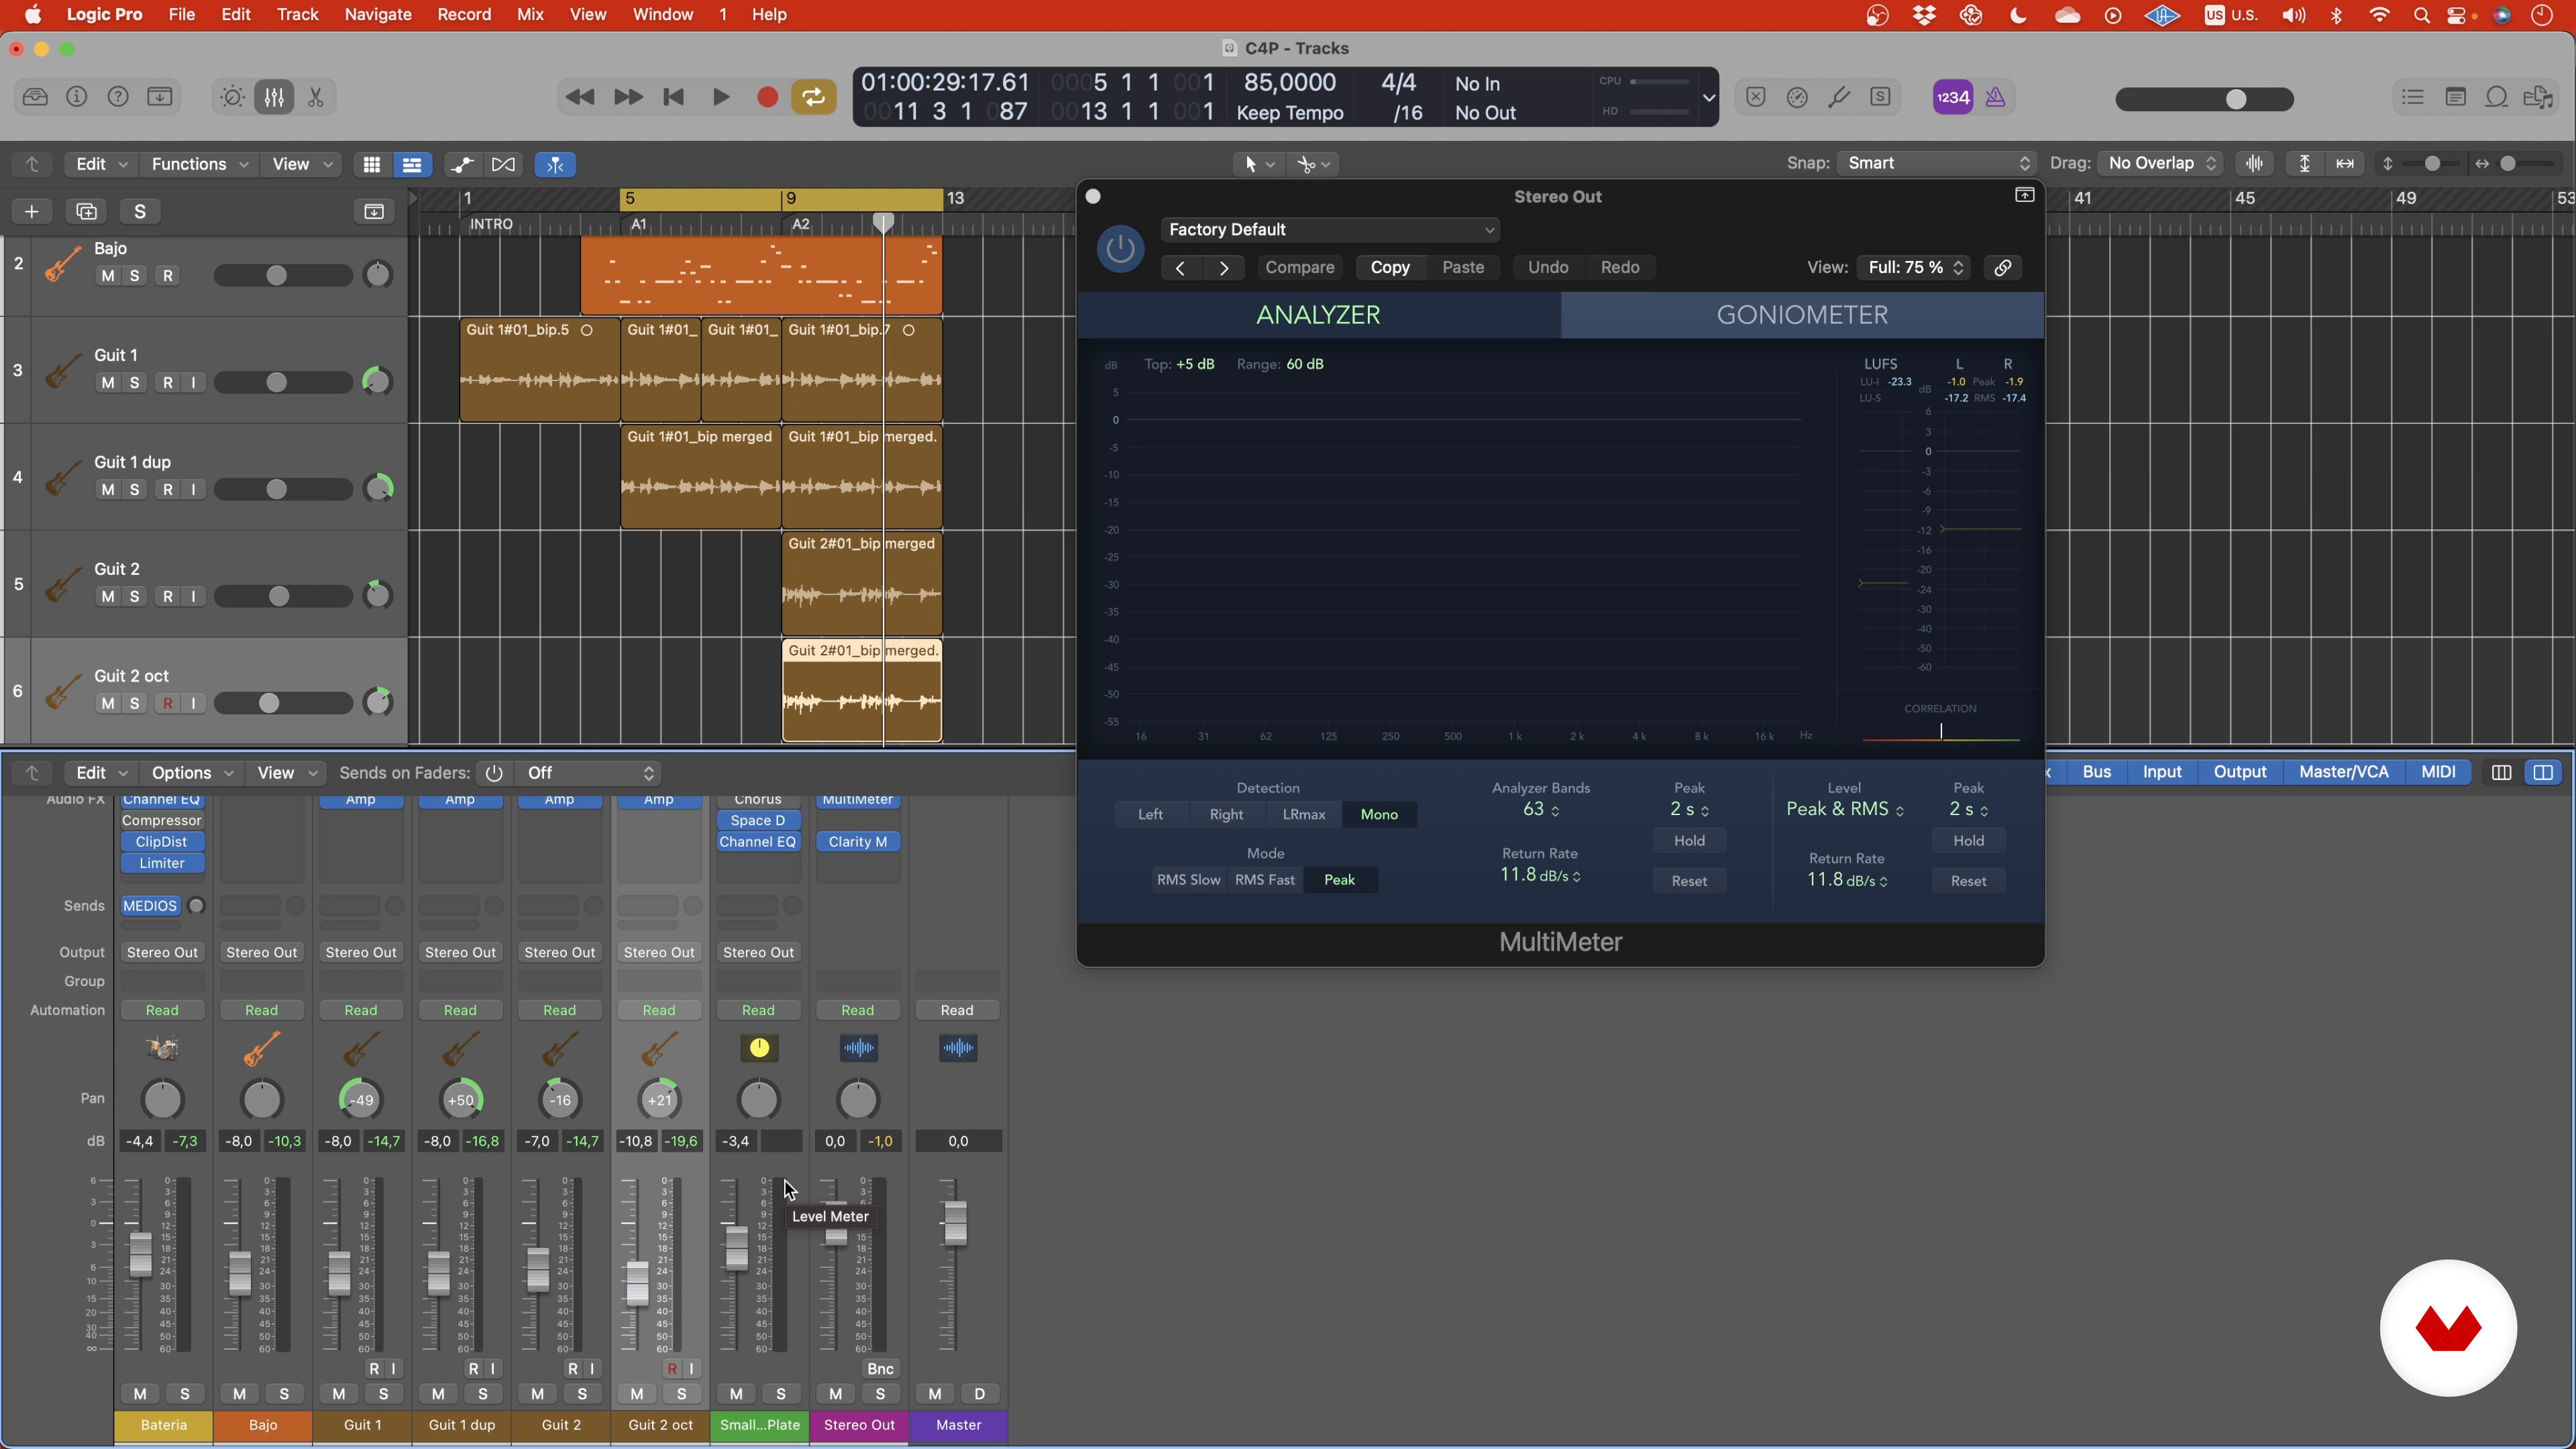Open the List Editors icon
2576x1449 pixels.
click(x=2413, y=97)
